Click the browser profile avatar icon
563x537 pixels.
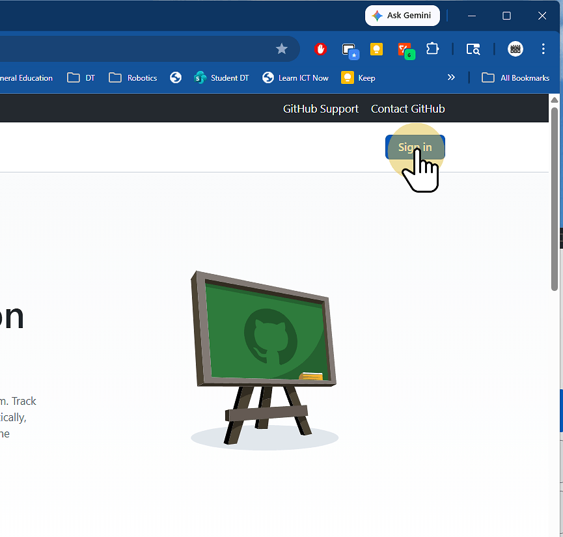click(x=515, y=49)
